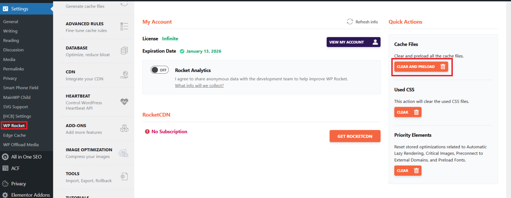Open the ACF admin menu
511x198 pixels.
[x=15, y=168]
